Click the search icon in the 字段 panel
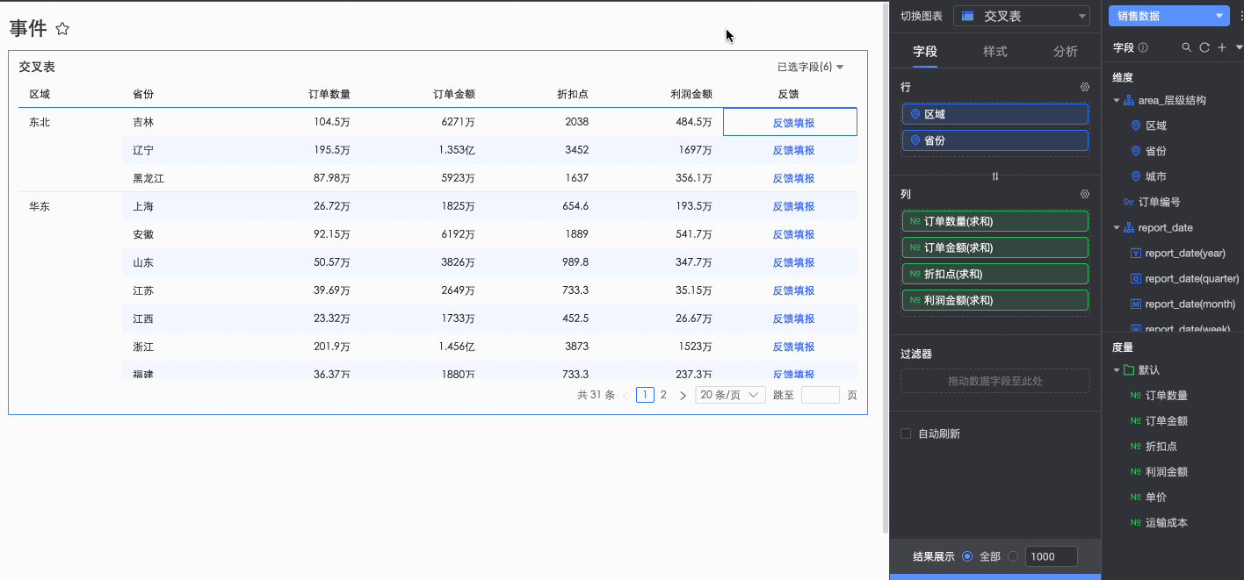Screen dimensions: 1244x580 pos(1187,47)
